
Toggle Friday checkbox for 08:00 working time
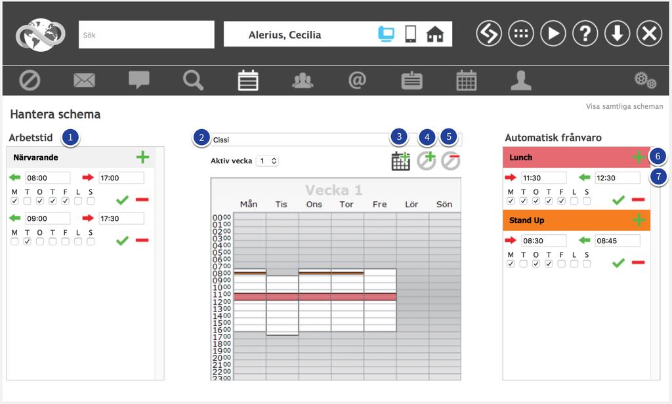point(65,201)
